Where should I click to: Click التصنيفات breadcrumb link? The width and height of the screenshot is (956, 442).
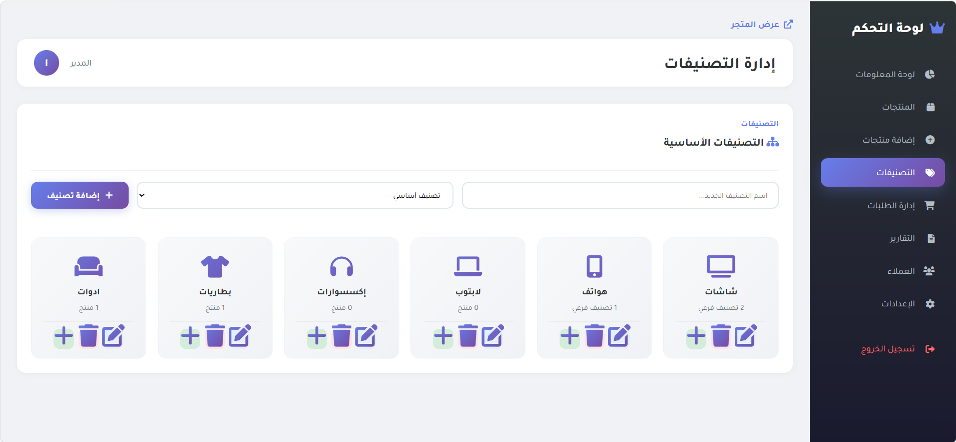759,124
